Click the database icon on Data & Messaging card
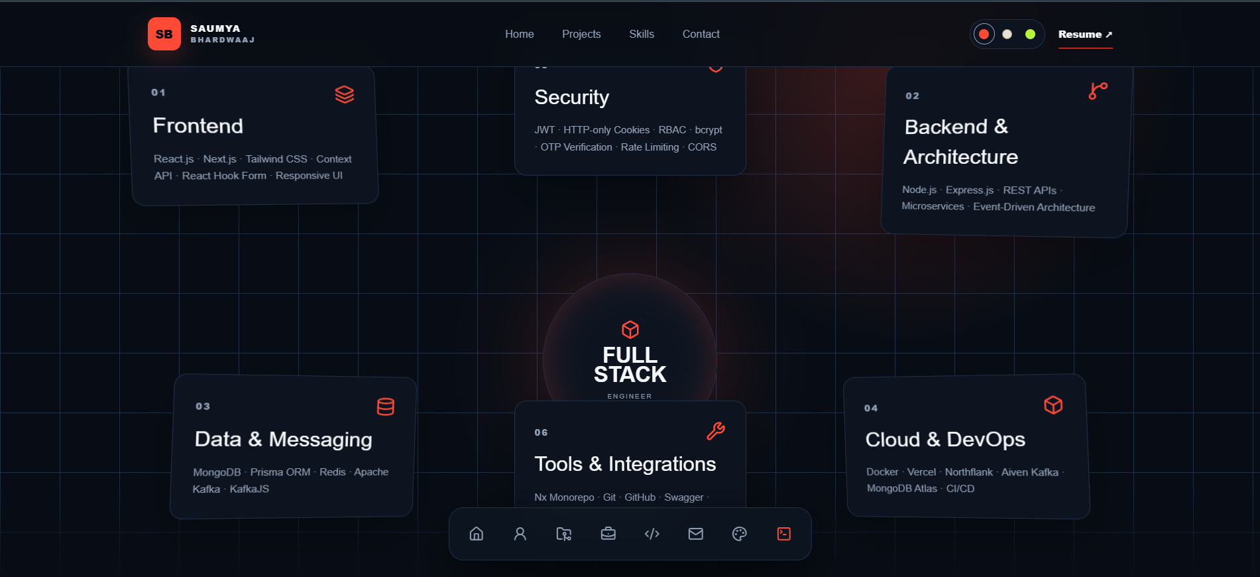The image size is (1260, 577). [386, 407]
